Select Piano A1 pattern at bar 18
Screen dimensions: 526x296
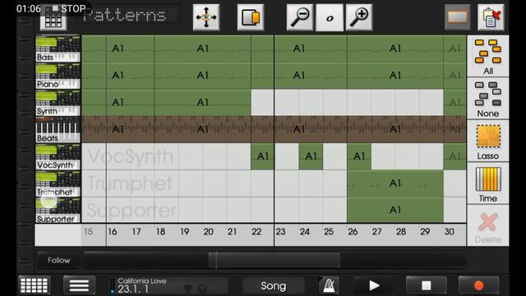click(202, 76)
